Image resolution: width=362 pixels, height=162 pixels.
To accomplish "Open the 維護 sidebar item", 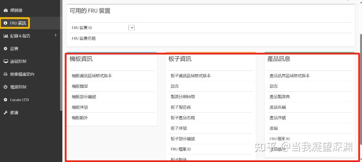I will 30,113.
